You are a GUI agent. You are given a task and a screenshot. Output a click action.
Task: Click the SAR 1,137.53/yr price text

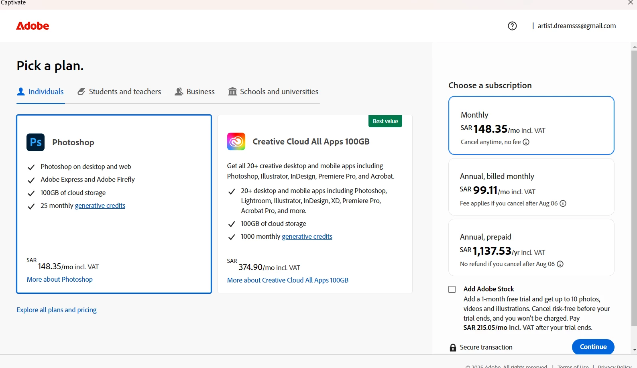[x=502, y=251]
